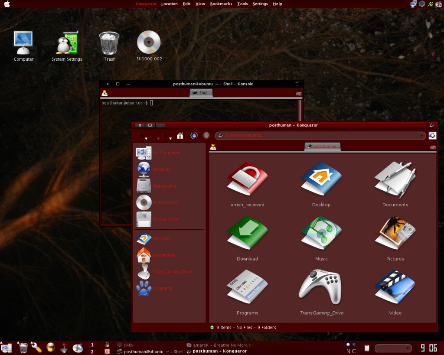Click the Reload icon in Konqueror toolbar
The height and width of the screenshot is (355, 444).
[x=194, y=136]
